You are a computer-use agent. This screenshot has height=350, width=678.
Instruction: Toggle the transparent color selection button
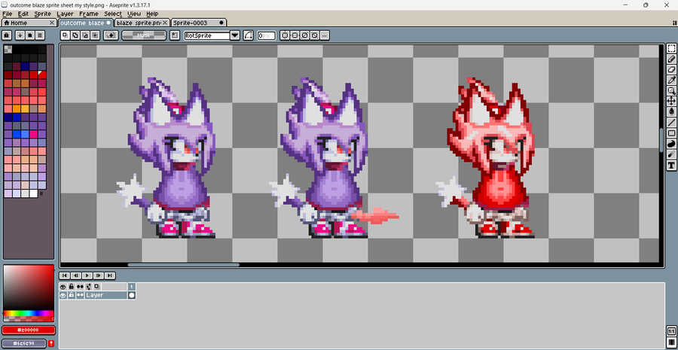coord(111,35)
